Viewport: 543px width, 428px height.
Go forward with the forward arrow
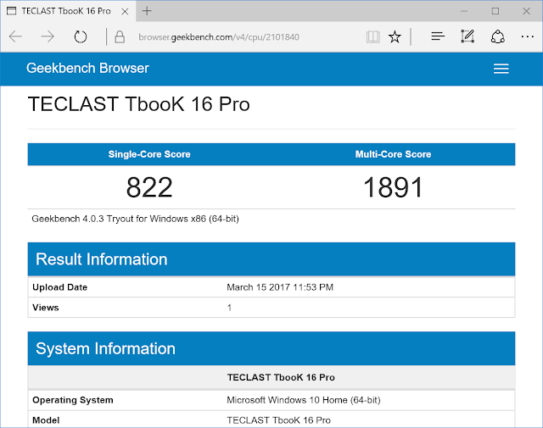pos(48,36)
